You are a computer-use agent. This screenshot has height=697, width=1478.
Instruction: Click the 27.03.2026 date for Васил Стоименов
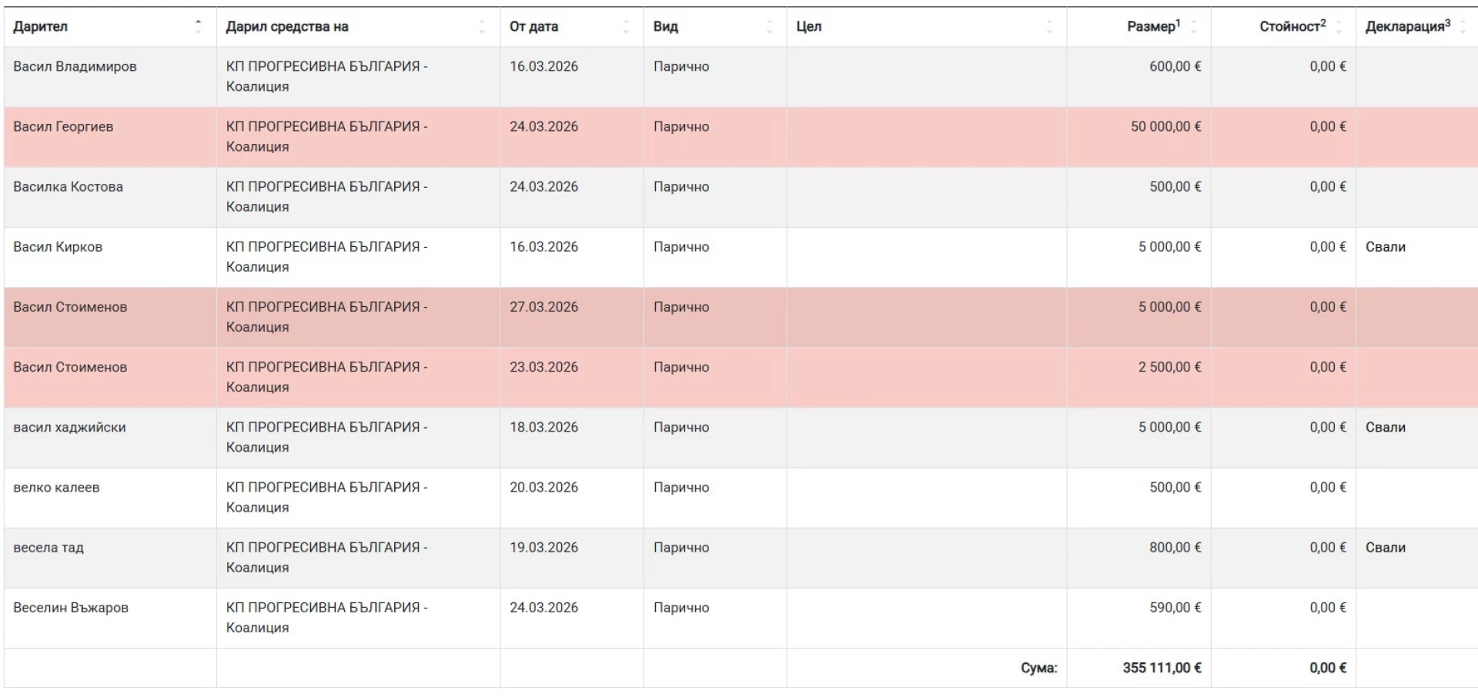coord(543,307)
